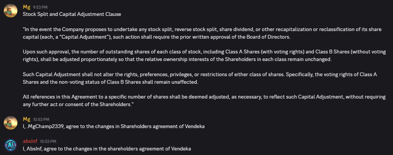This screenshot has width=393, height=155.
Task: Click the 10:53 PM timestamp next to absinf
Action: [48, 141]
